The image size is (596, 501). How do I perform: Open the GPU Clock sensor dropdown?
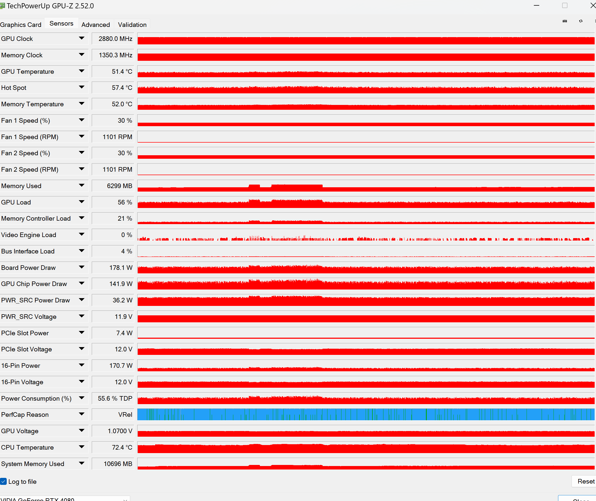(82, 38)
